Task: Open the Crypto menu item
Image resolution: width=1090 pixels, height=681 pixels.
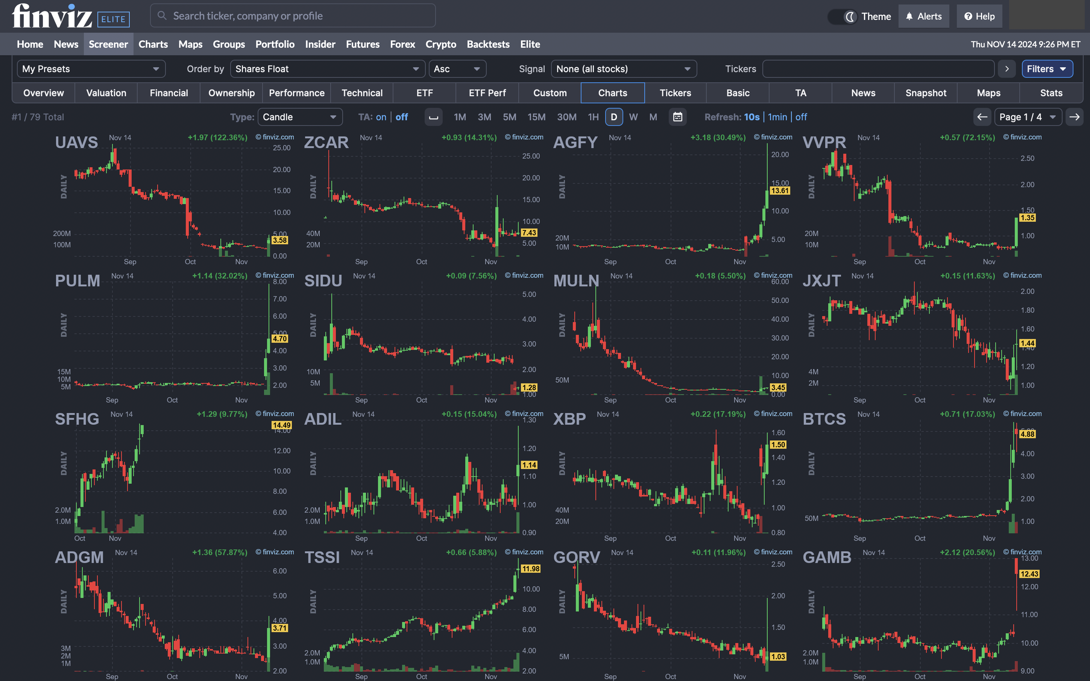Action: [x=440, y=44]
